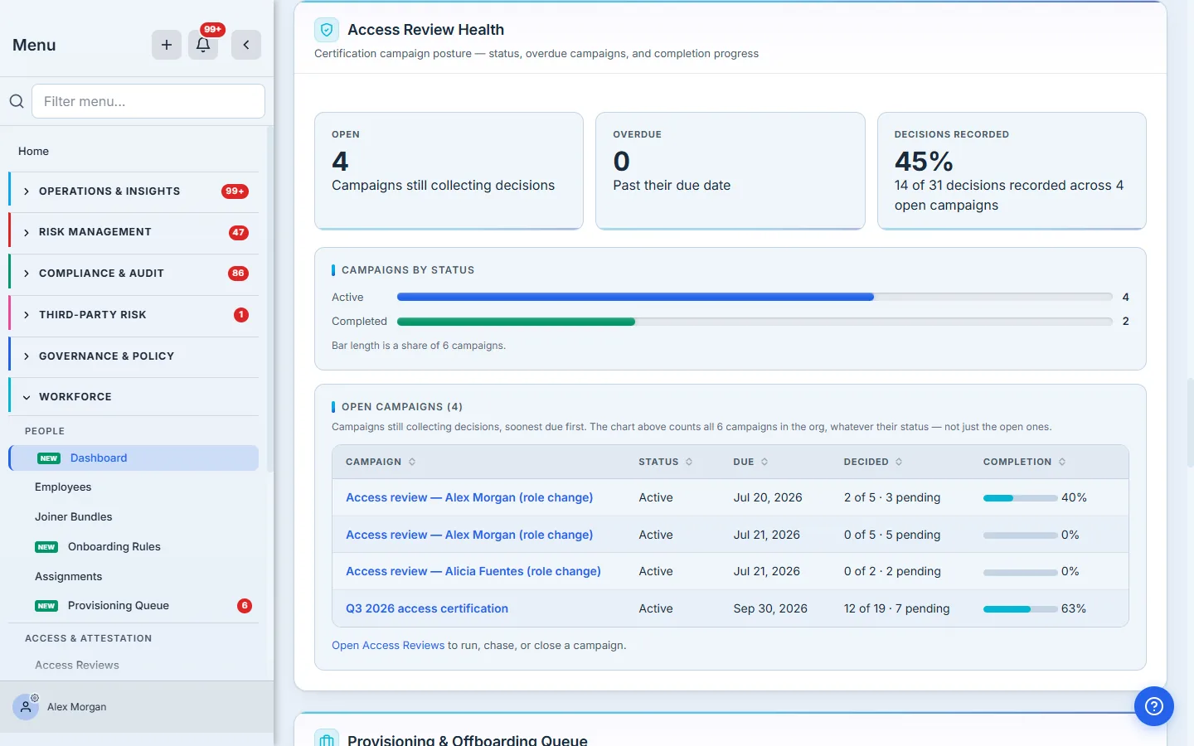Click the 47 badge on Risk Management
Screen dimensions: 1194x746
pos(239,232)
